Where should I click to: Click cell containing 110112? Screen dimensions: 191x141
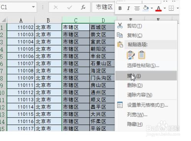click(x=21, y=92)
